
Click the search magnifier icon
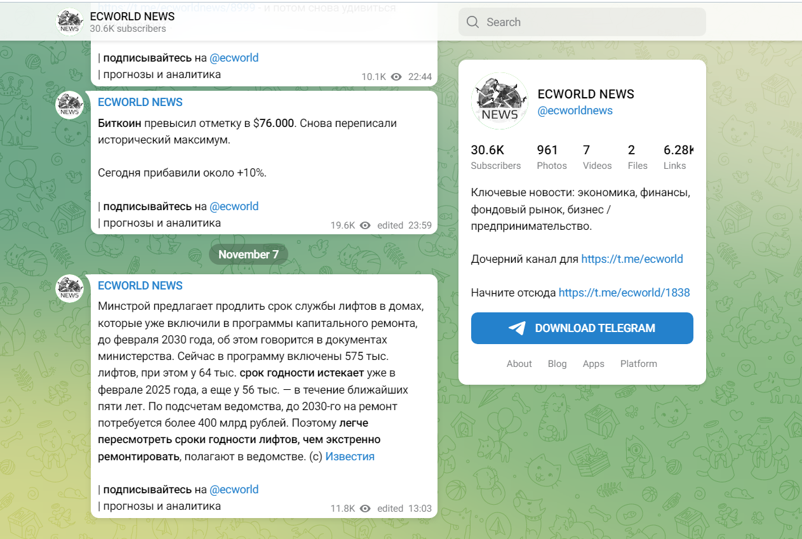(472, 22)
